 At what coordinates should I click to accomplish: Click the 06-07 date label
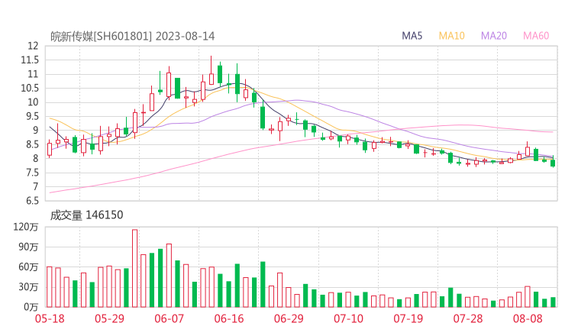pyautogui.click(x=169, y=318)
